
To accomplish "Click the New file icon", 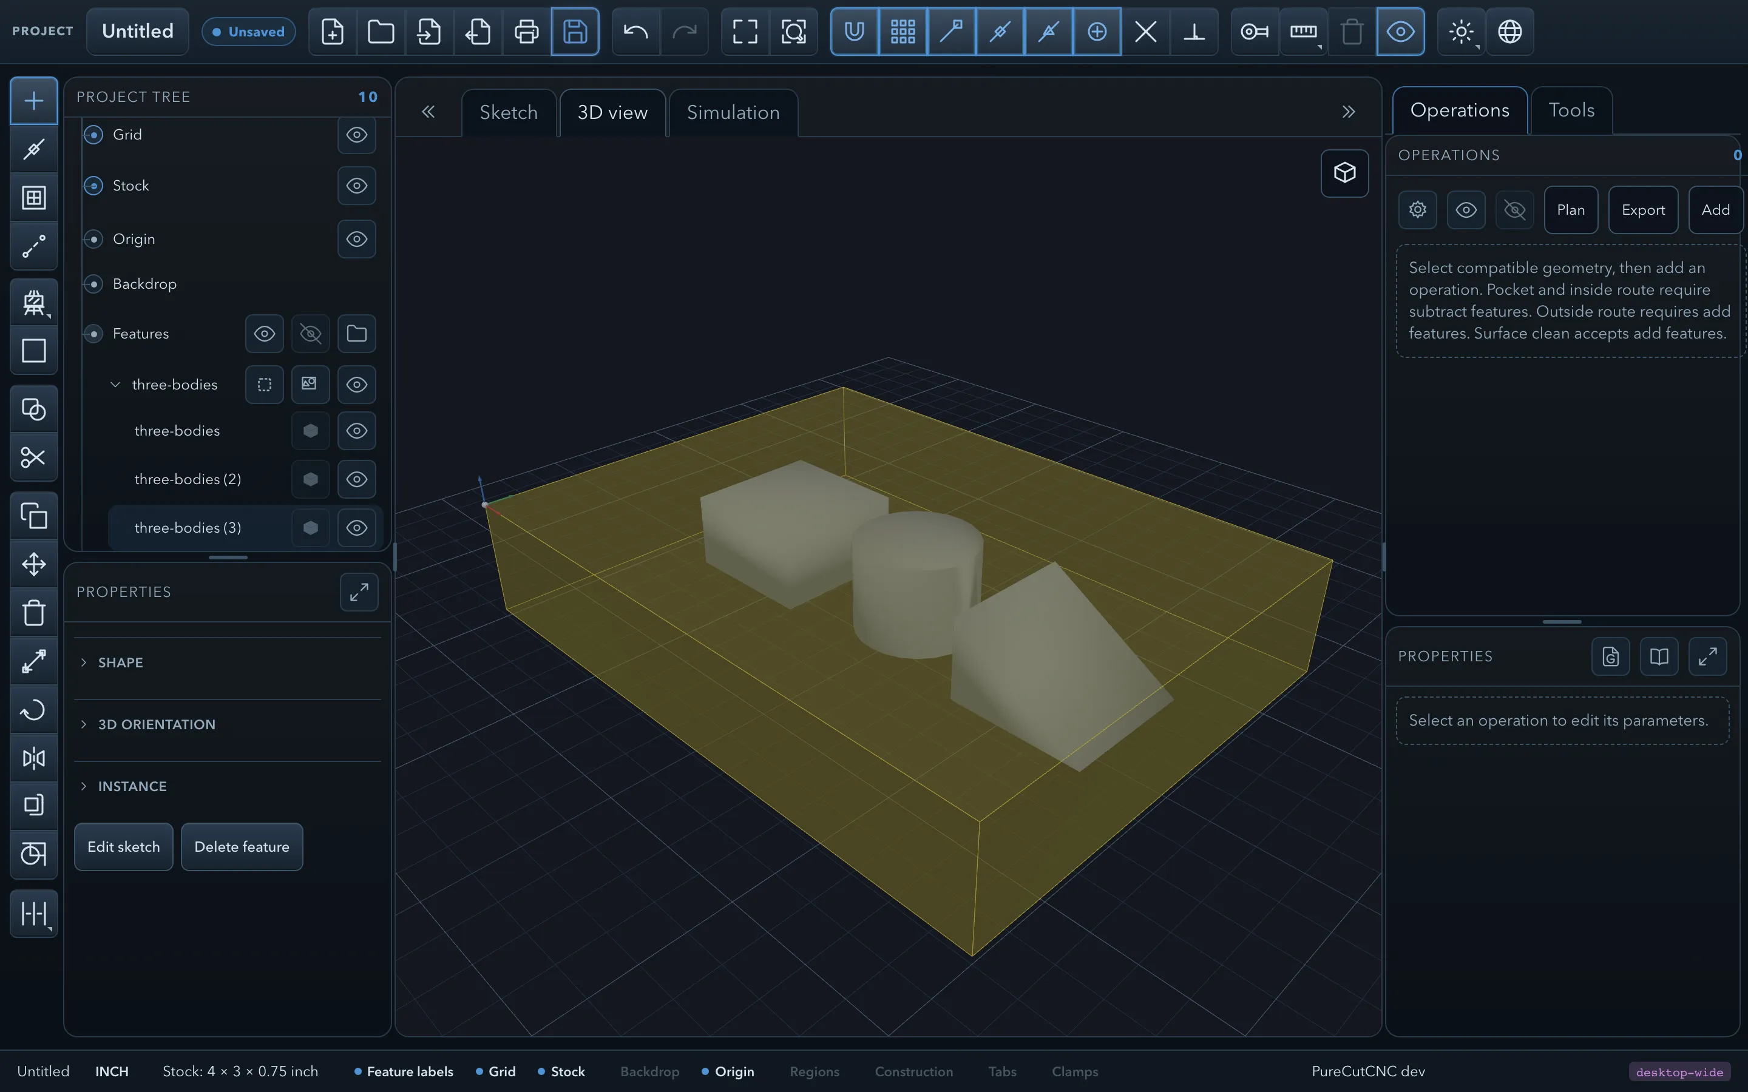I will click(332, 32).
